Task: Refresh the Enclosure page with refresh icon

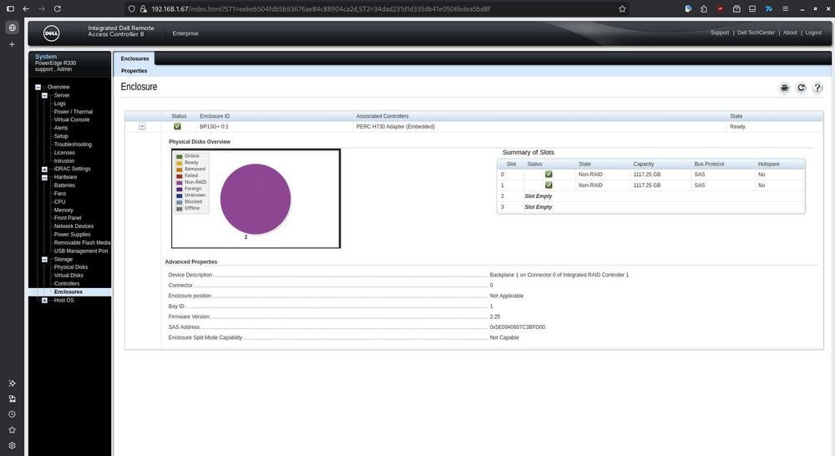Action: (x=801, y=88)
